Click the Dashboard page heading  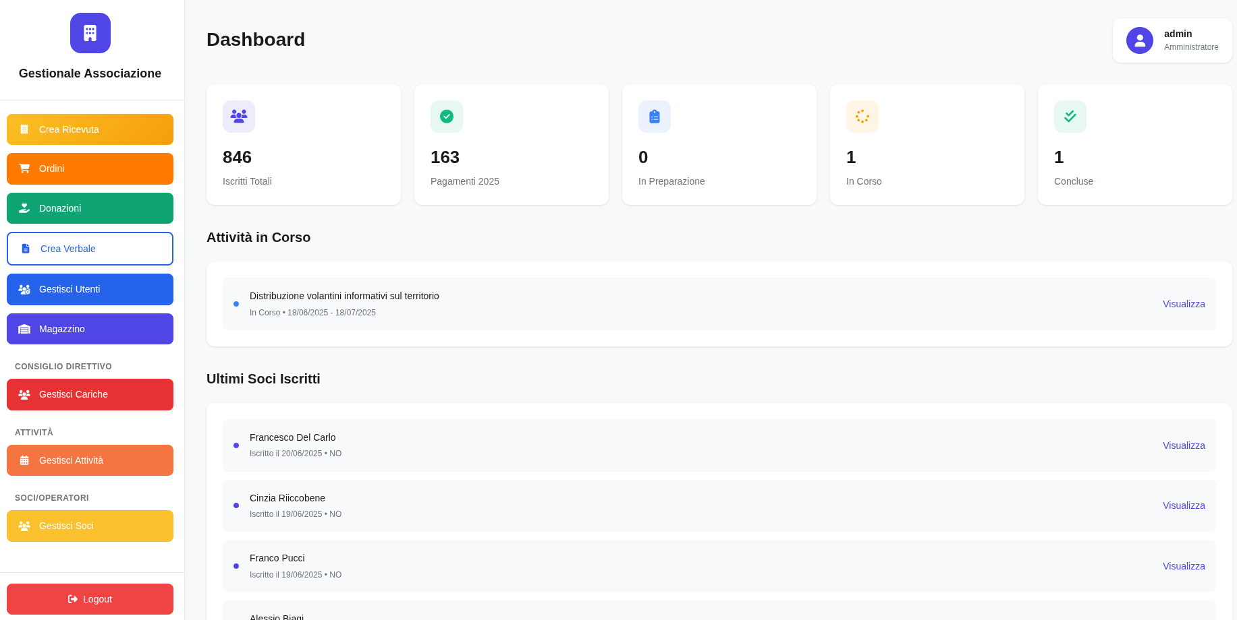click(256, 40)
